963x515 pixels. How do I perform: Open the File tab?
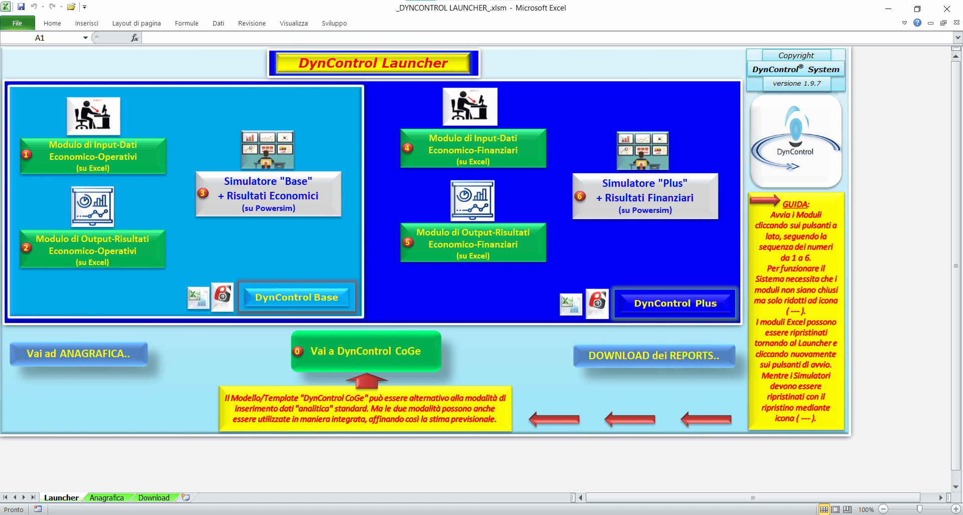pos(18,23)
